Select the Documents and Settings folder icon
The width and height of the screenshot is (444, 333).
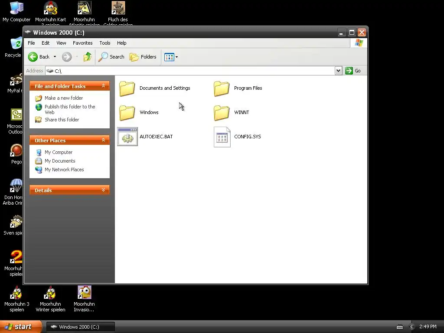[x=127, y=88]
